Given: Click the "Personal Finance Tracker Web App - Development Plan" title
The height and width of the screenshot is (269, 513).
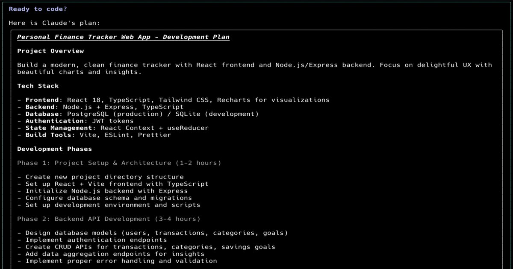Looking at the screenshot, I should pyautogui.click(x=123, y=37).
